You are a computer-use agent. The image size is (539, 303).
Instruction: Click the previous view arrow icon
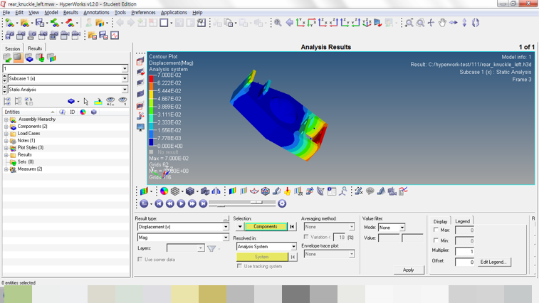click(290, 23)
